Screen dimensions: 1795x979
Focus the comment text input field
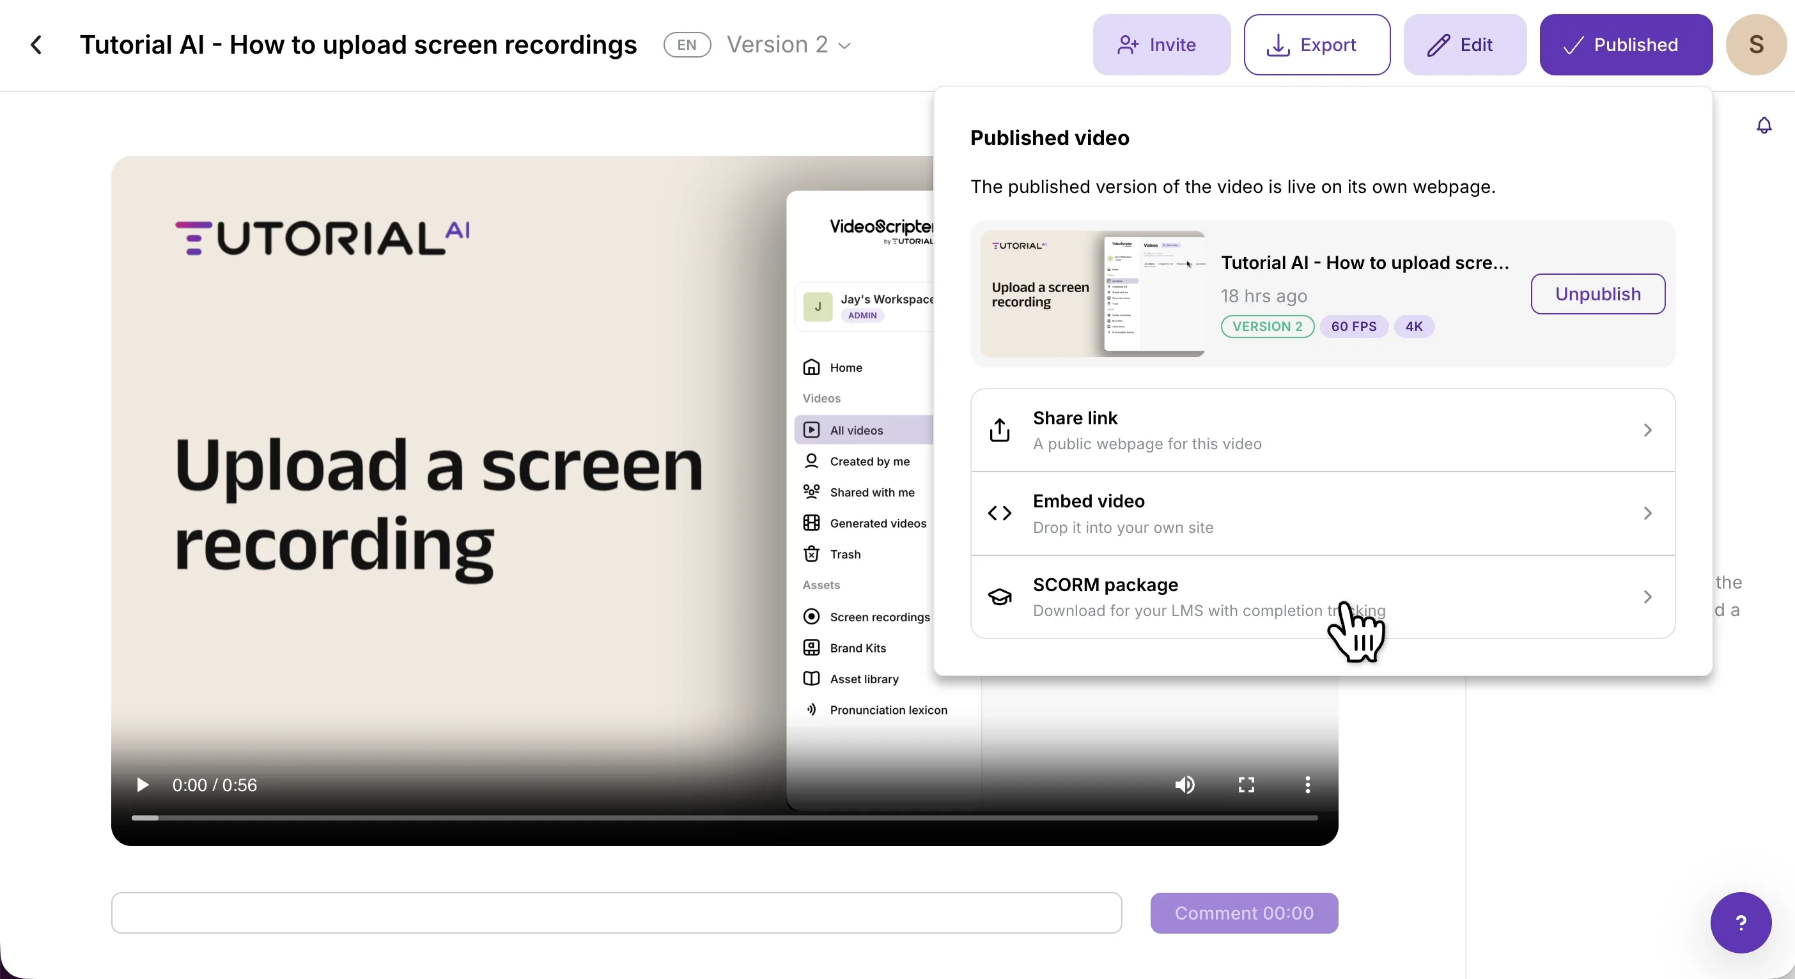[616, 912]
